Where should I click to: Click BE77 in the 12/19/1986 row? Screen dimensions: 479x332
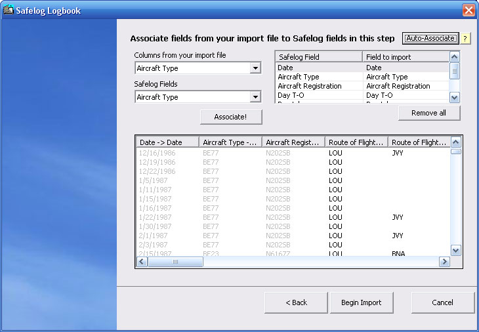coord(211,162)
